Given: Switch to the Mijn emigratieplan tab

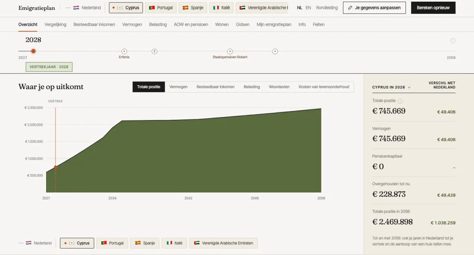Looking at the screenshot, I should [x=274, y=25].
